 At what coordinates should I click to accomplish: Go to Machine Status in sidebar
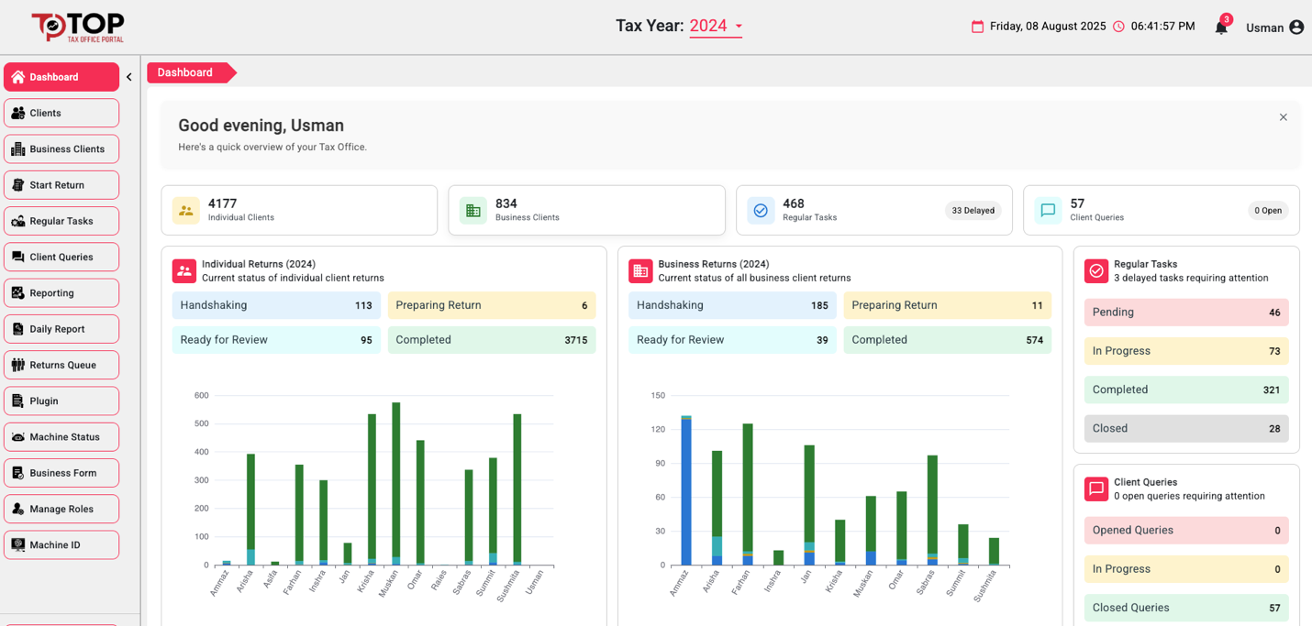[61, 437]
